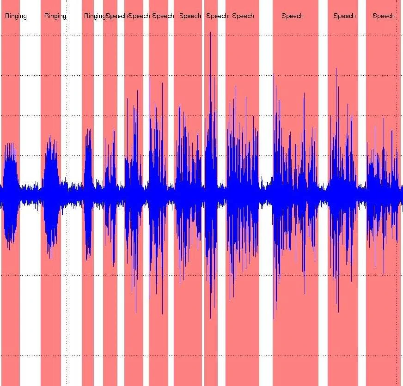The width and height of the screenshot is (403, 386).
Task: Click the first ringing burst in the waveform
Action: click(x=10, y=194)
